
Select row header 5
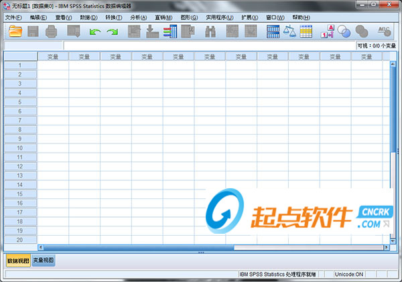coord(20,102)
